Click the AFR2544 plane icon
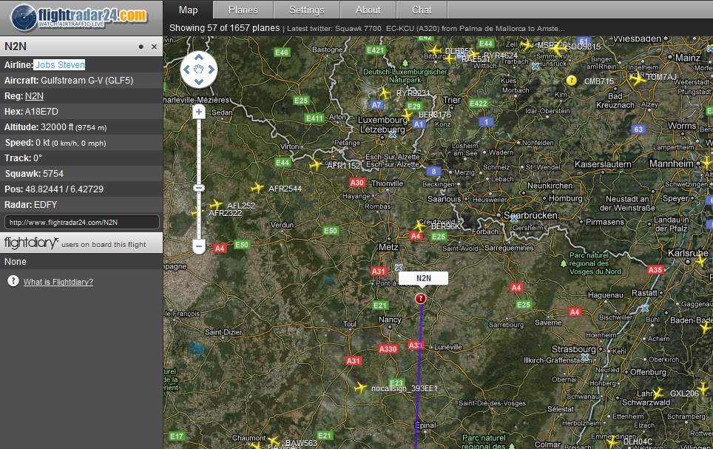Image resolution: width=713 pixels, height=449 pixels. [x=257, y=188]
